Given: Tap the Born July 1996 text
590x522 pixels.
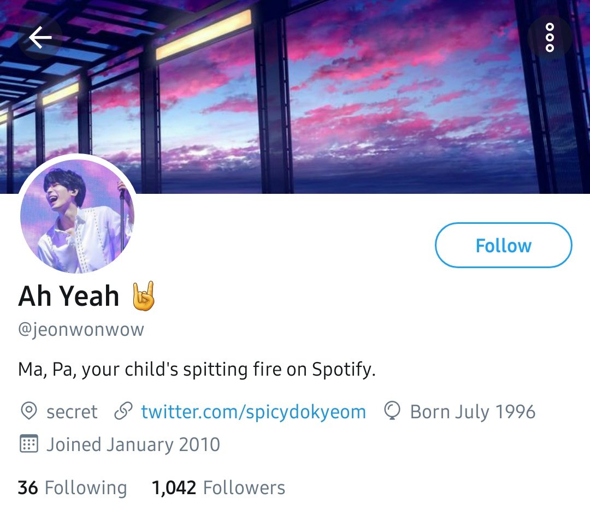Looking at the screenshot, I should point(473,412).
